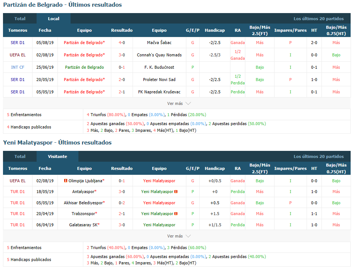This screenshot has width=354, height=270.
Task: Open the INT CF tournament link
Action: (x=18, y=67)
